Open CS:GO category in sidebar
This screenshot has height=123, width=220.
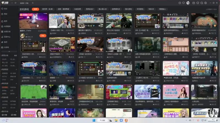click(12, 63)
